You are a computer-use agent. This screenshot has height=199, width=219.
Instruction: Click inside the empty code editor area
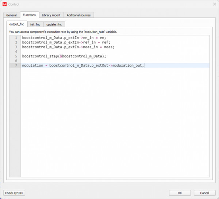click(115, 122)
